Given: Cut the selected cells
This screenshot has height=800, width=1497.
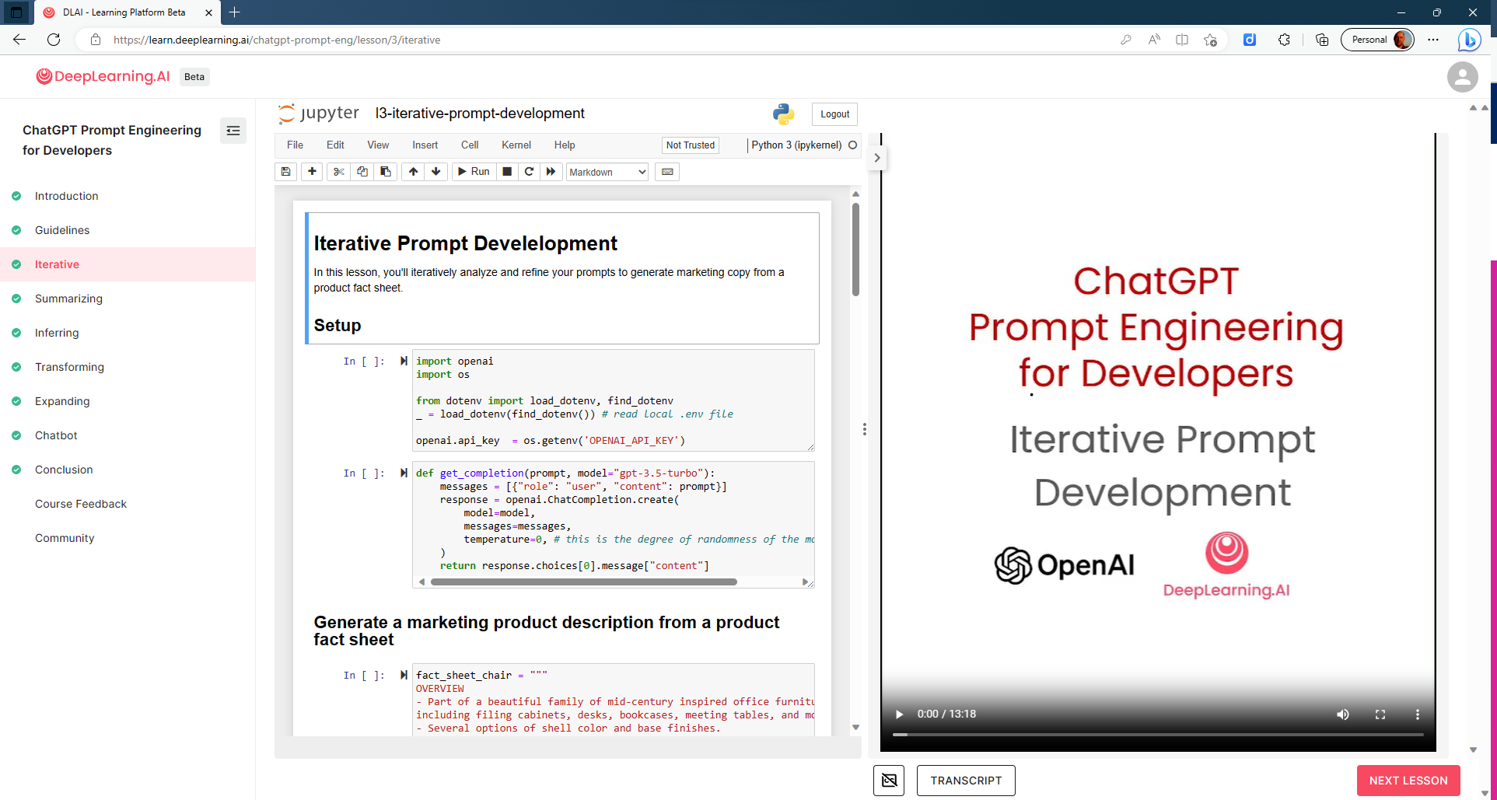Looking at the screenshot, I should coord(338,172).
